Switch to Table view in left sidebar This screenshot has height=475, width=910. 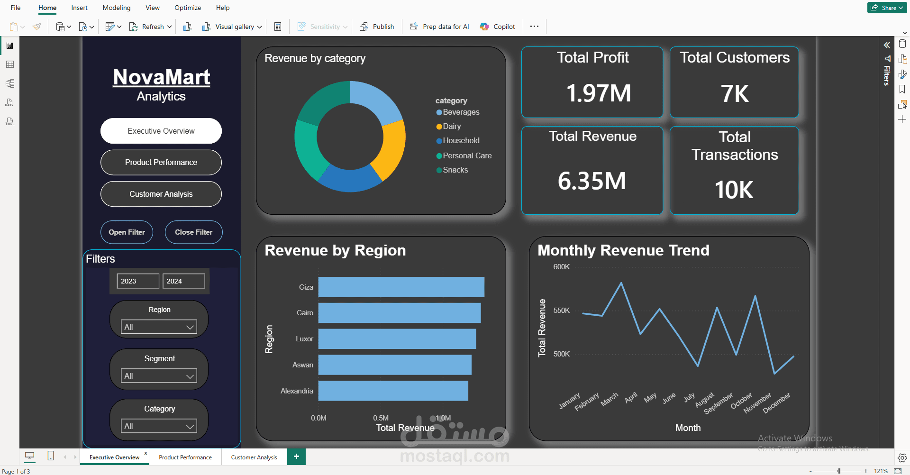coord(10,64)
